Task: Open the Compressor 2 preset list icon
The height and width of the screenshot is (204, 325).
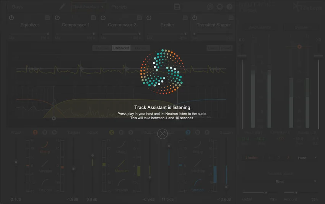Action: [x=139, y=18]
